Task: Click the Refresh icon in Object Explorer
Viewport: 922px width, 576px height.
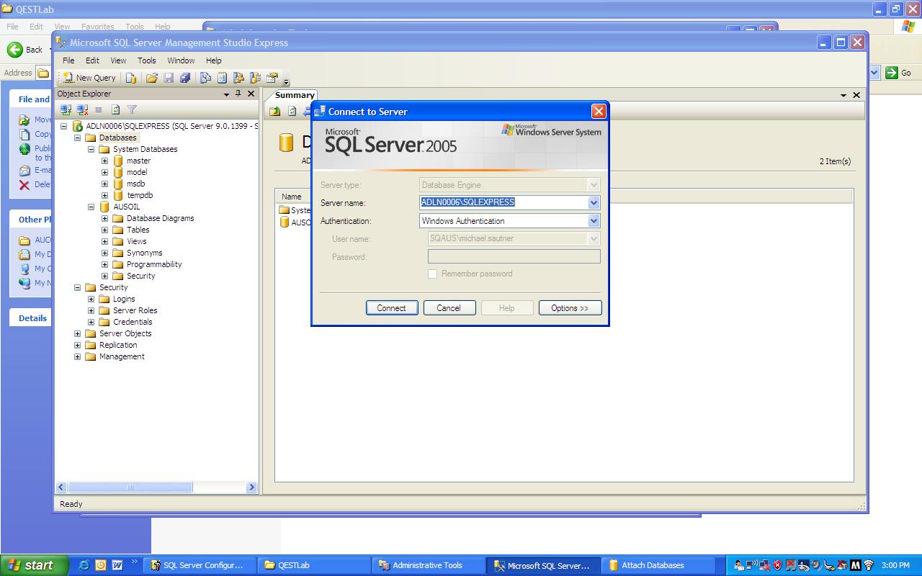Action: [115, 109]
